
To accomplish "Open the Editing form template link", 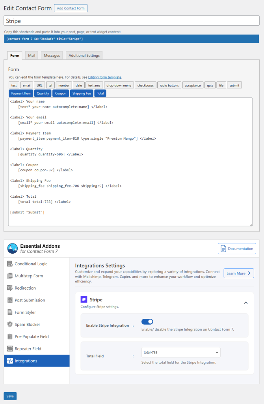I will coord(104,77).
